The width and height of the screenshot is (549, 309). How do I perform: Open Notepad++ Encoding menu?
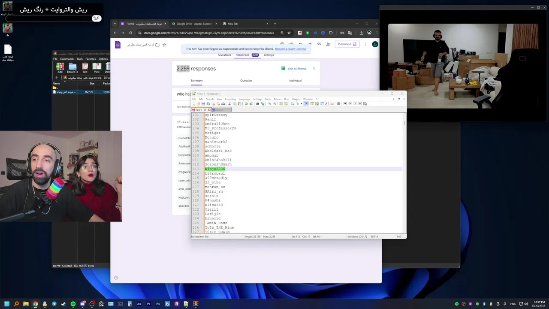coord(230,99)
